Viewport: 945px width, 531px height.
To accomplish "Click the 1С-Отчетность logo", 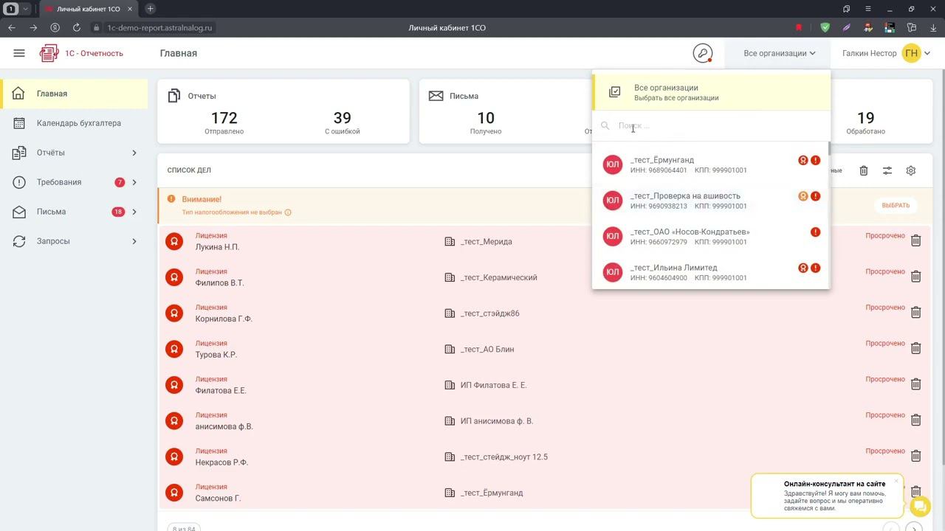I will tap(81, 53).
